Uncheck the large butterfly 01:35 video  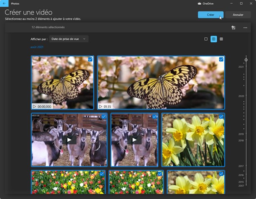click(221, 60)
